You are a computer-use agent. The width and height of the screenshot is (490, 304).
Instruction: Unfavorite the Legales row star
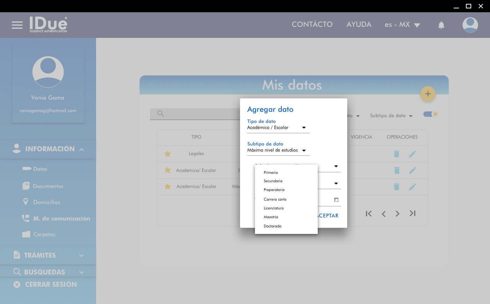point(167,154)
